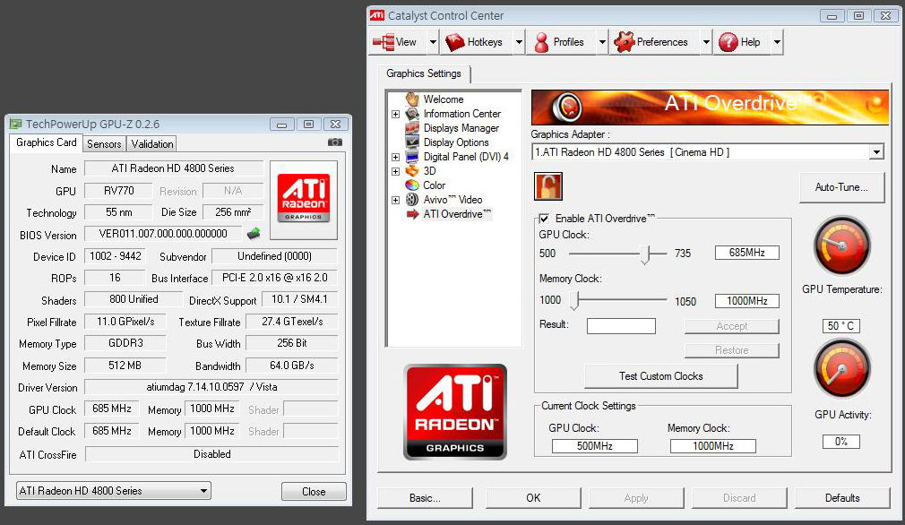
Task: Select ATI Overdrive in the tree
Action: tap(457, 214)
